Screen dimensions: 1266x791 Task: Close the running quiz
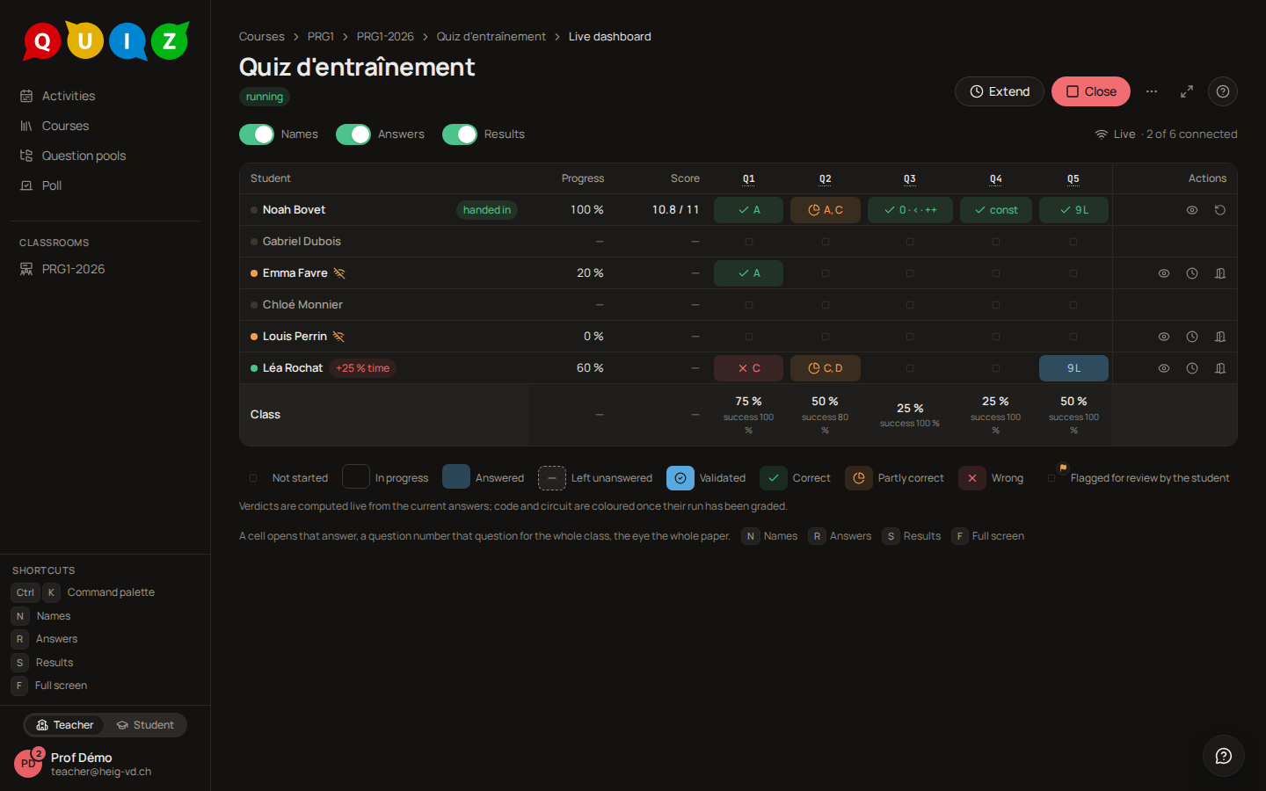point(1091,91)
